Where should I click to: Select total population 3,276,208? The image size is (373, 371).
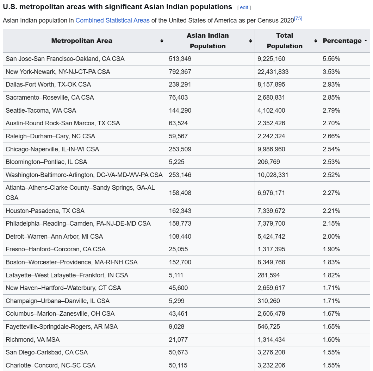coord(271,352)
